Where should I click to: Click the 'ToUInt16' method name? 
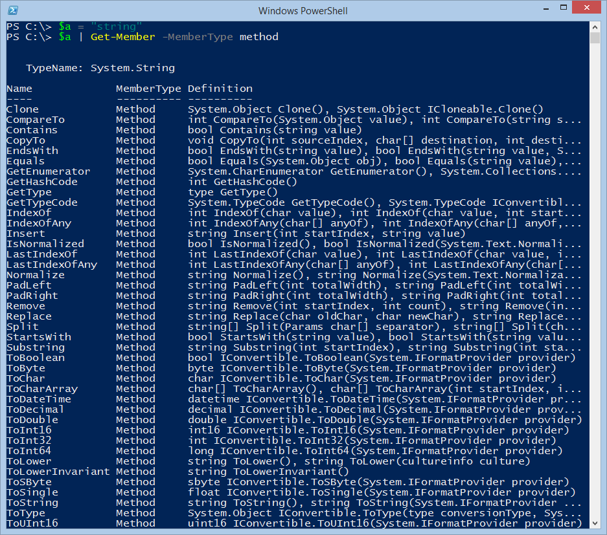(x=32, y=523)
